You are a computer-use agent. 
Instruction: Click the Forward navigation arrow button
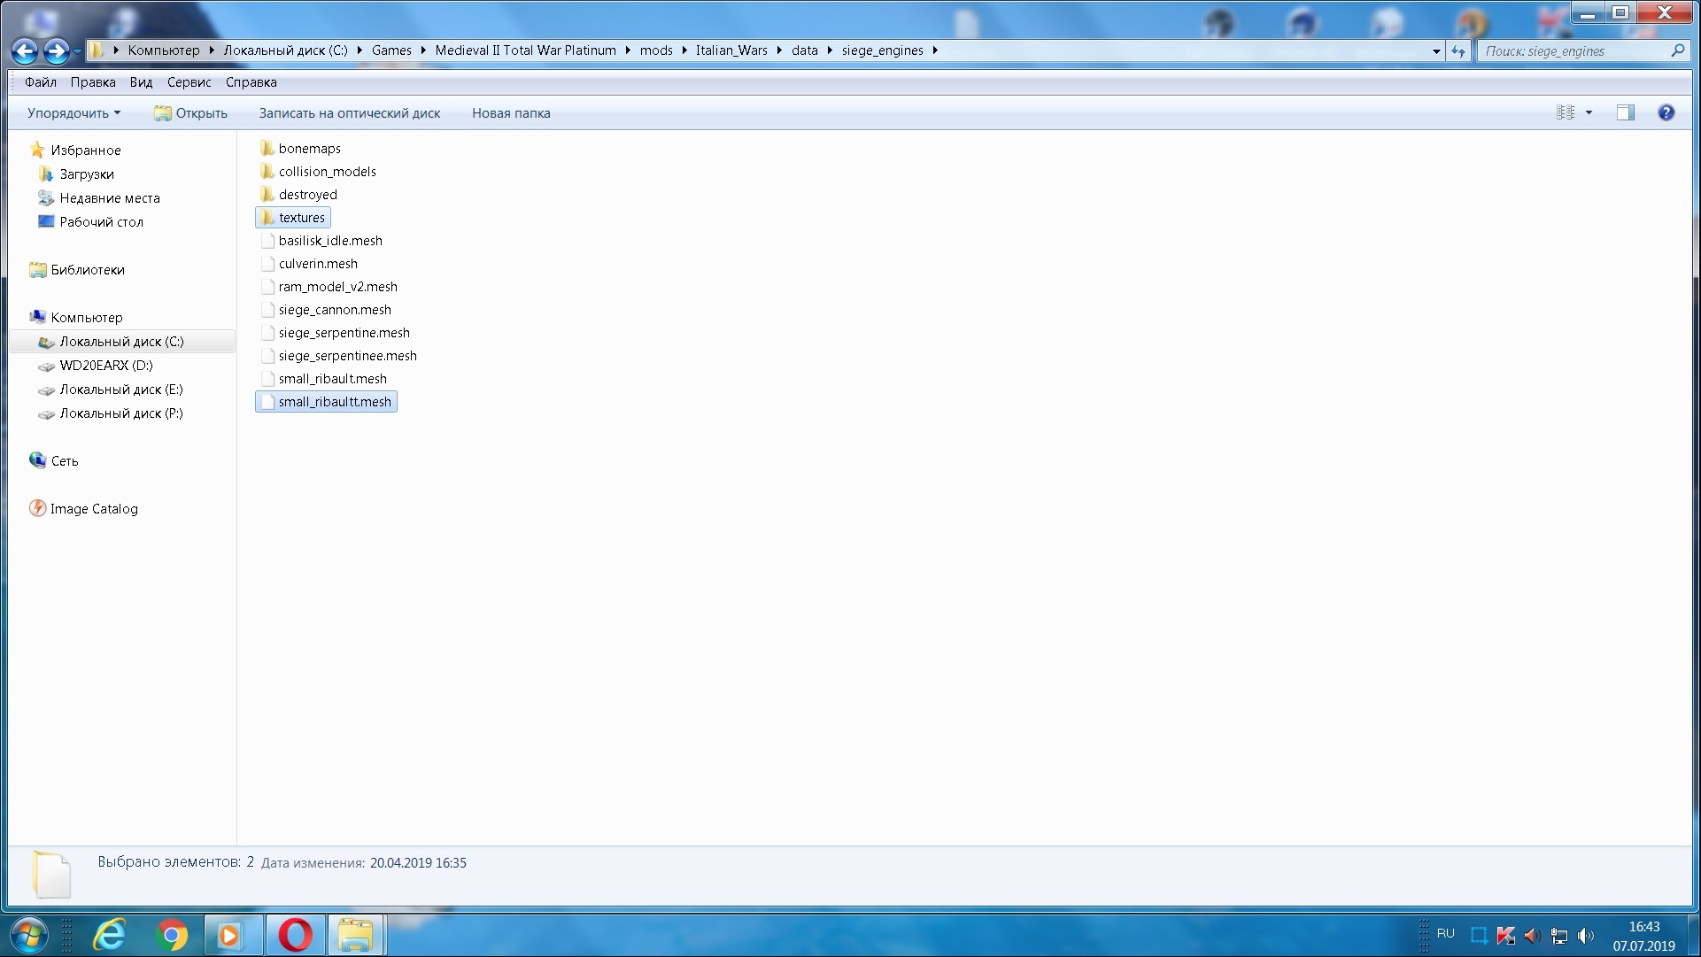point(57,51)
